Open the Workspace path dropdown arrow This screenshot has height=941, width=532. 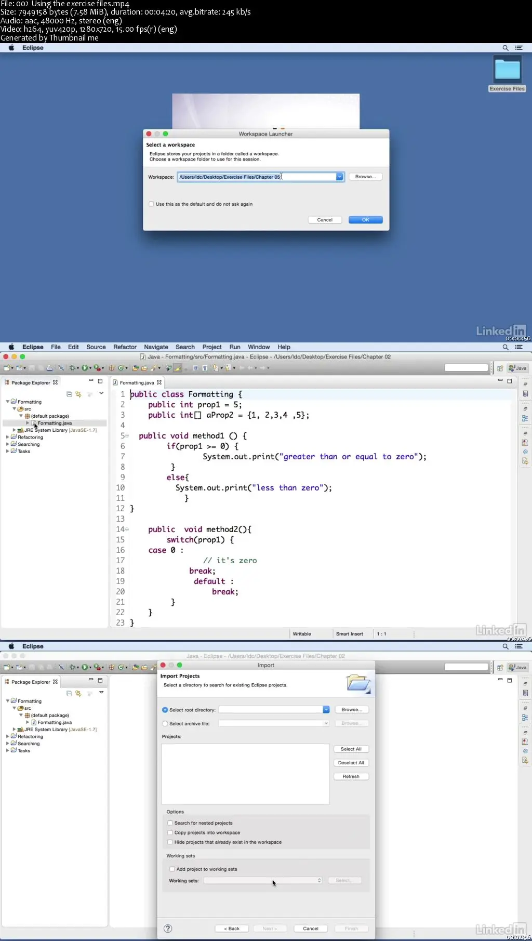coord(339,177)
